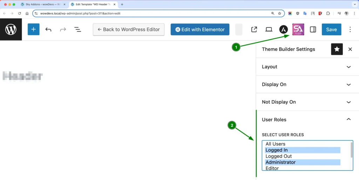Expand the Display On section
359x180 pixels.
pyautogui.click(x=307, y=85)
